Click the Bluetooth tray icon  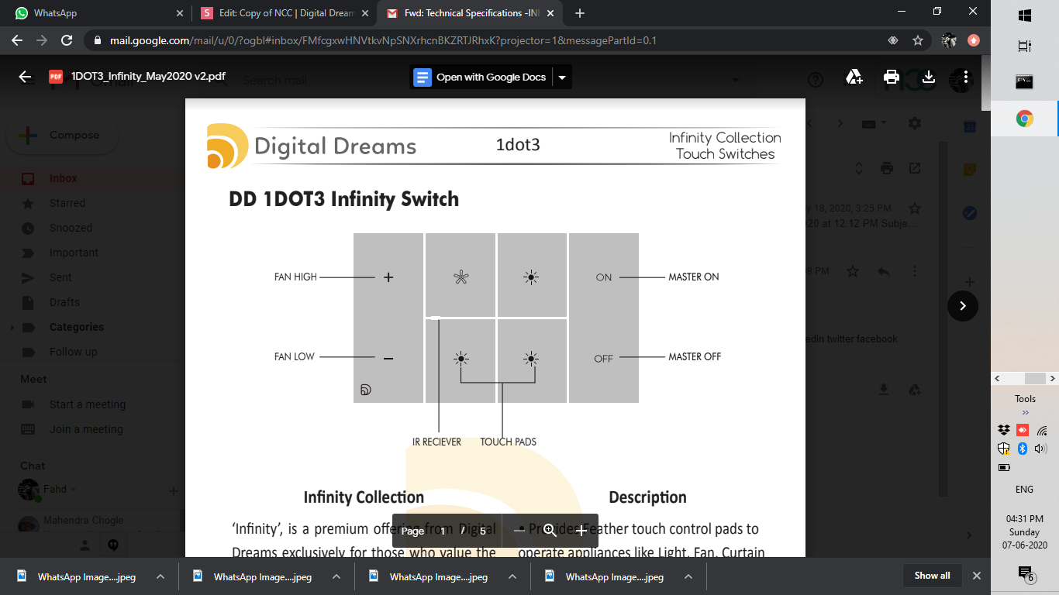(x=1023, y=449)
